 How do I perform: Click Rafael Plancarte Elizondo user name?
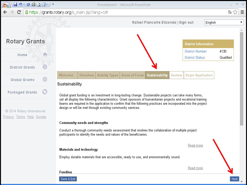154,22
